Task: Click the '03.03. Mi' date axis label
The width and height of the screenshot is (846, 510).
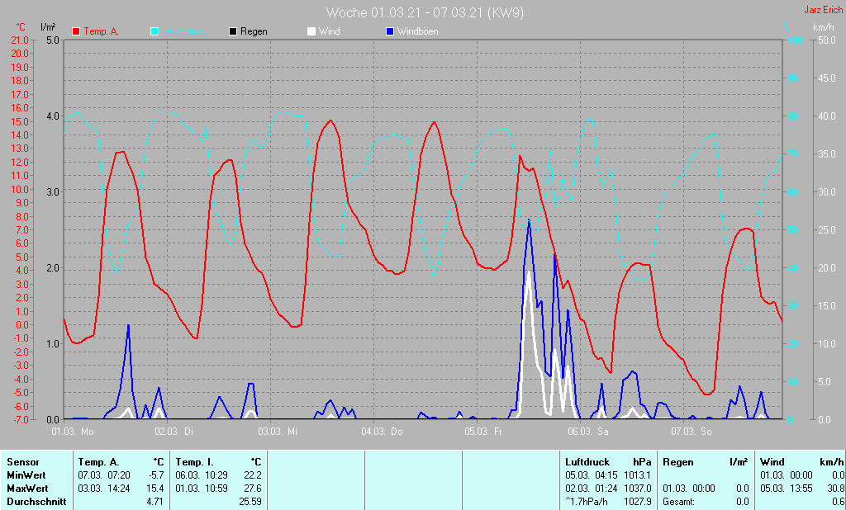Action: 278,432
